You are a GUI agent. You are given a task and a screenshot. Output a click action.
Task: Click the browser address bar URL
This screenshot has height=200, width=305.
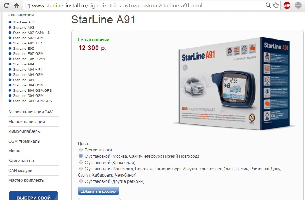coord(117,6)
